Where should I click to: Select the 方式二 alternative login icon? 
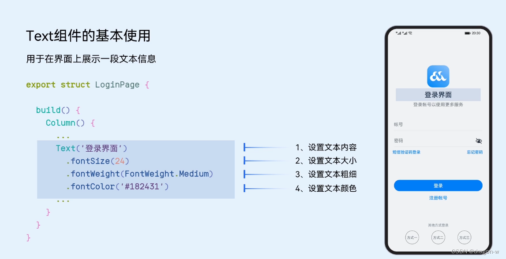click(438, 237)
